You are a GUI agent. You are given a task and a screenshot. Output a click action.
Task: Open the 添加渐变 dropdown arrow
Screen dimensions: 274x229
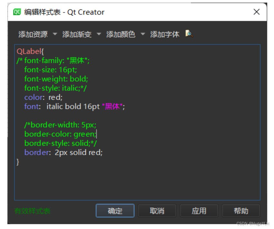point(99,34)
